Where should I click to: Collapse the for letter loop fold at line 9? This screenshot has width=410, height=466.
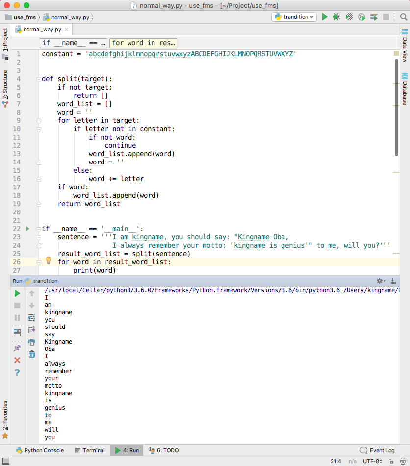pos(39,121)
